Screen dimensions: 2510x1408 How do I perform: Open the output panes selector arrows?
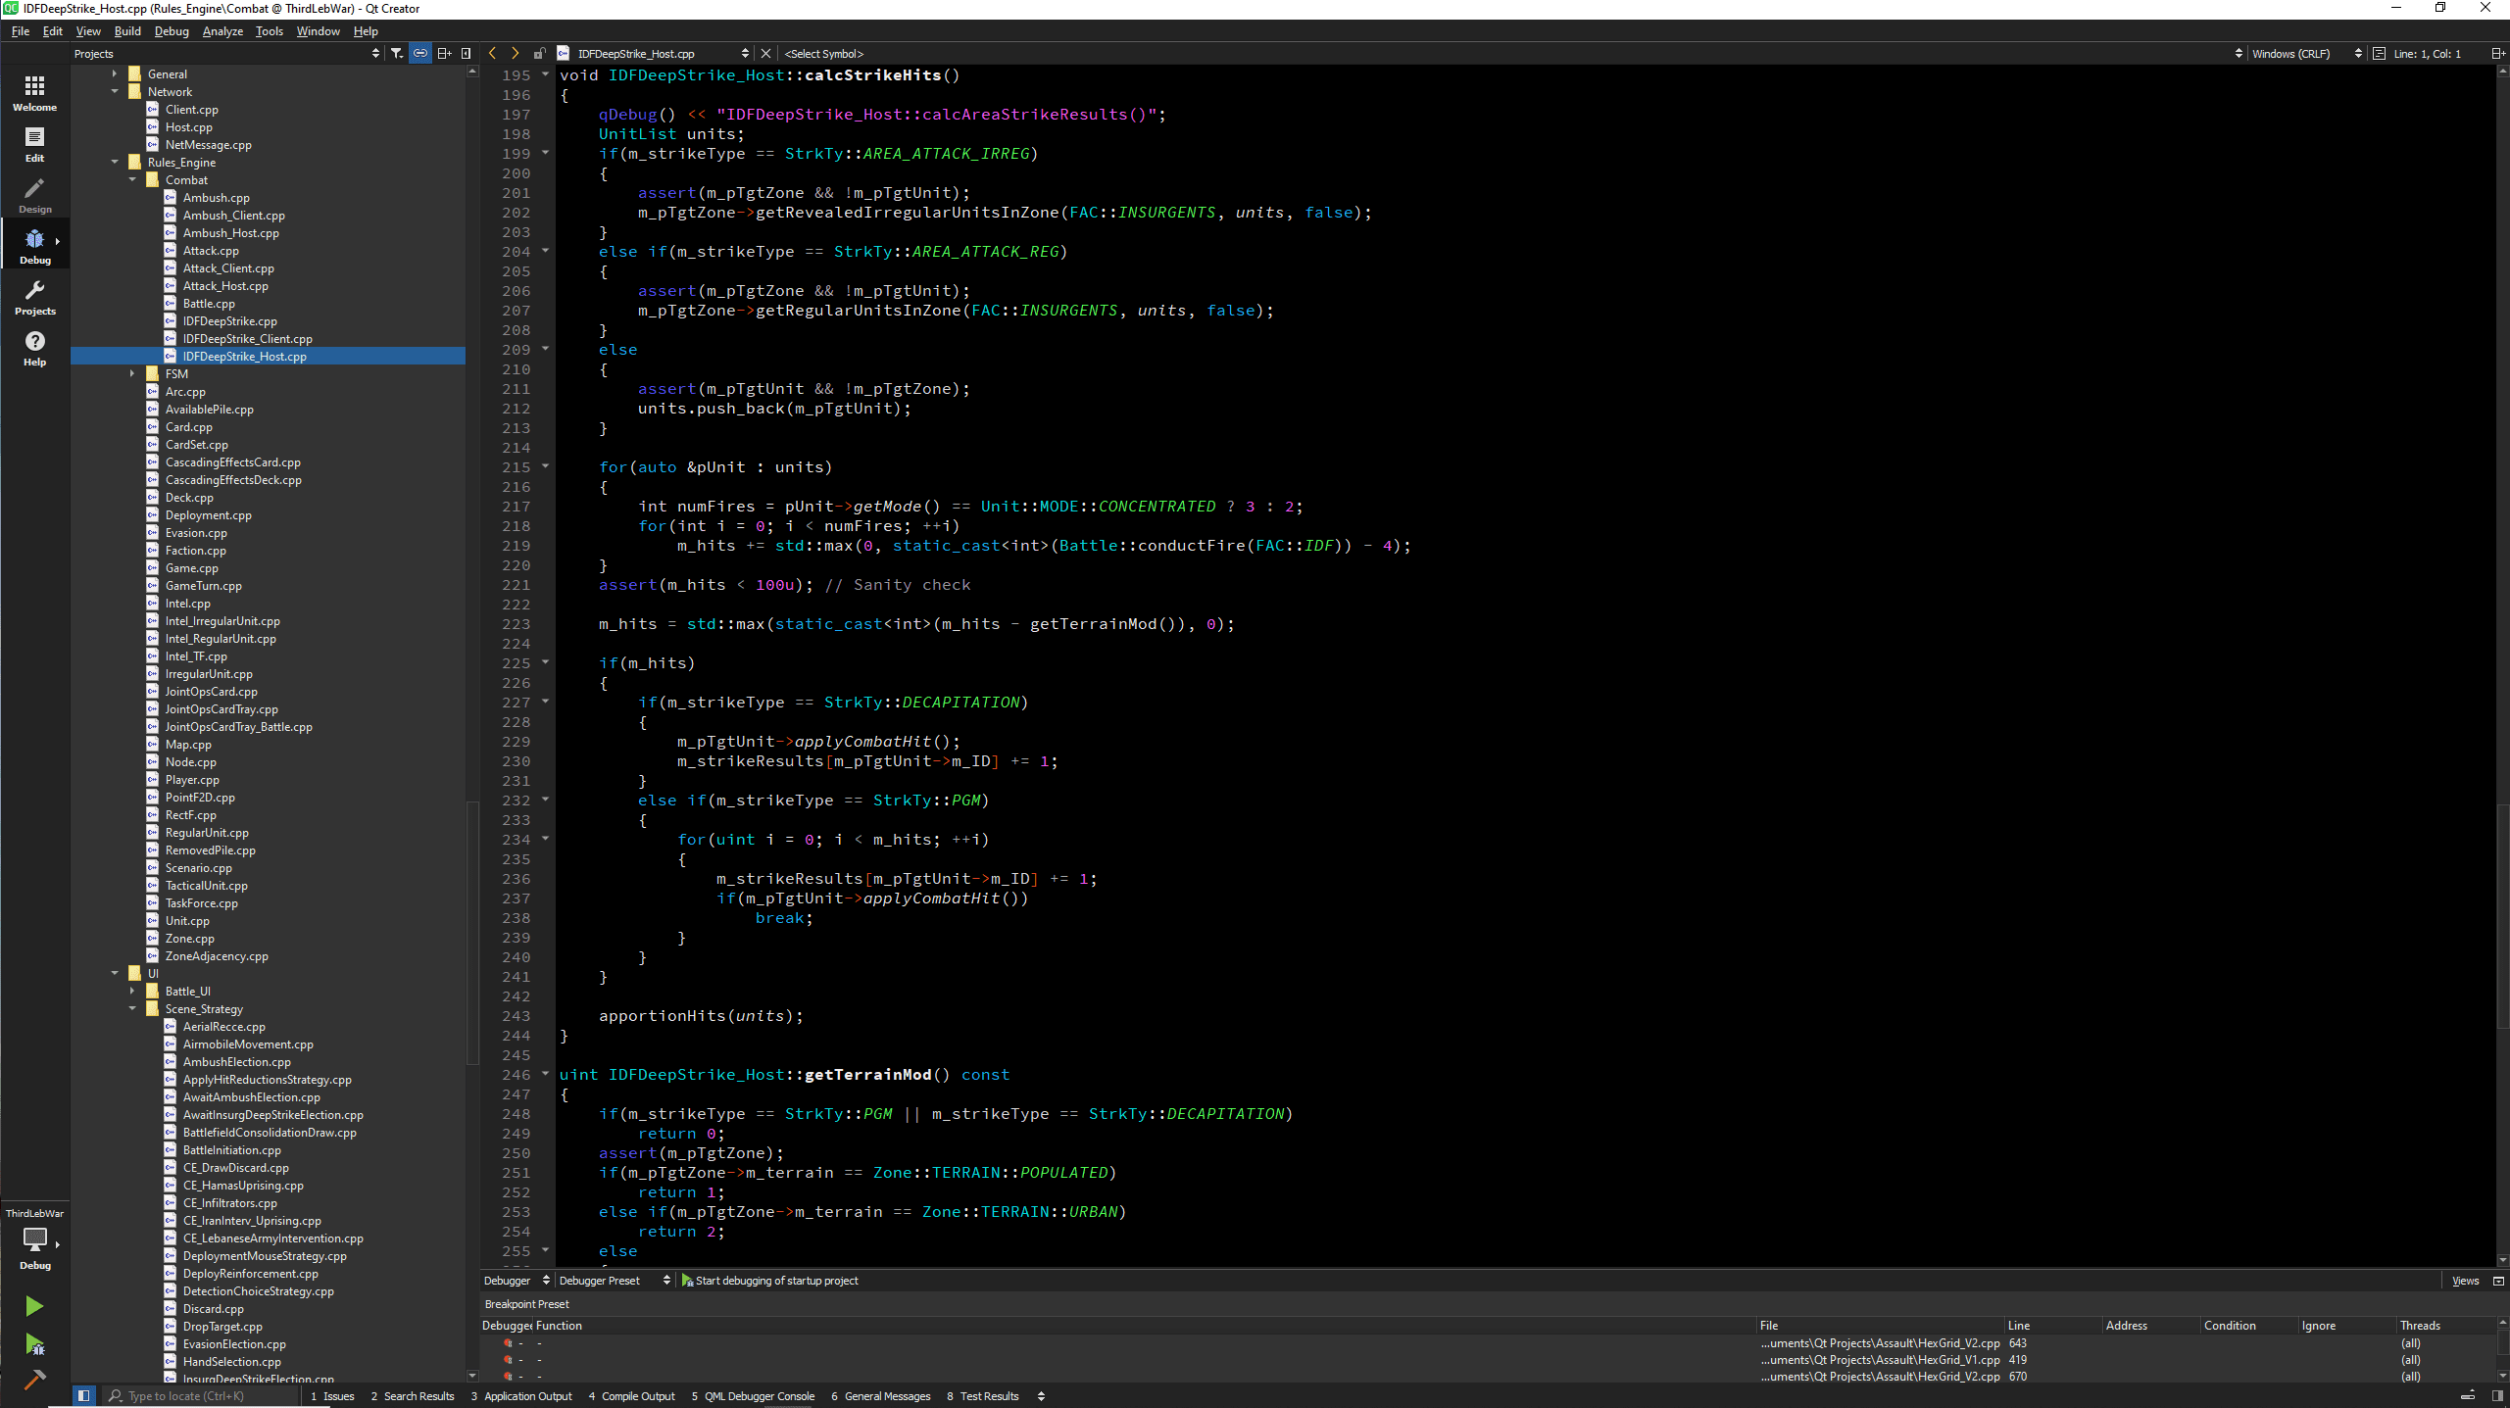[1041, 1396]
